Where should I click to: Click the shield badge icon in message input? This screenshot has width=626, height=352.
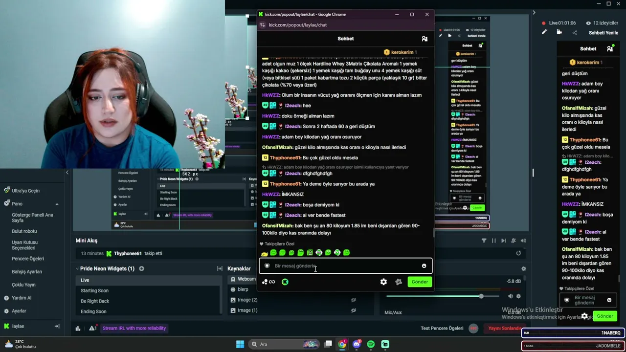click(267, 266)
